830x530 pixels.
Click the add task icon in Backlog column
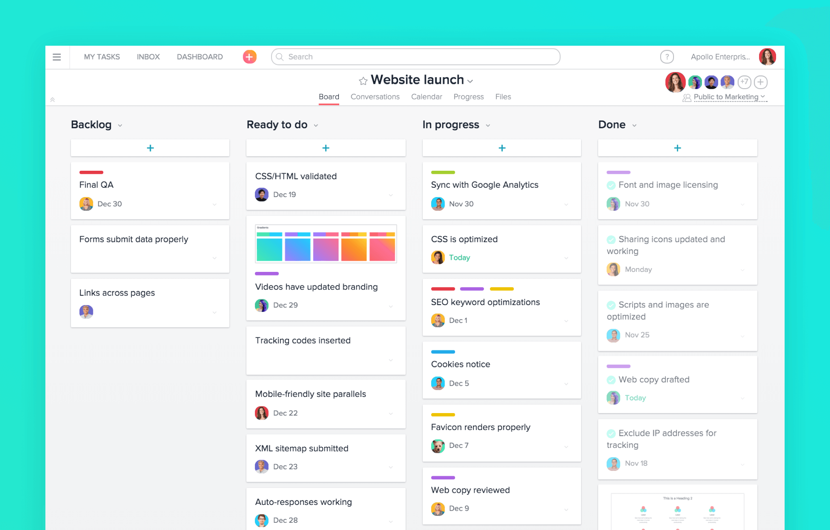tap(150, 147)
